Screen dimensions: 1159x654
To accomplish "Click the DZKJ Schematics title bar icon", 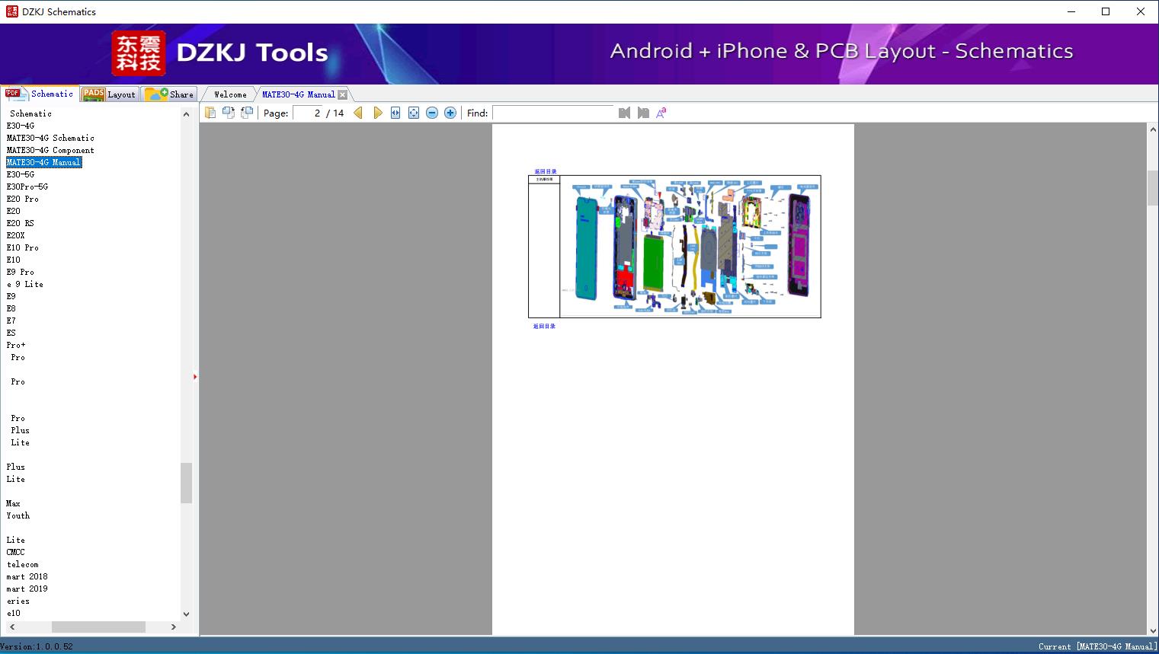I will coord(11,11).
